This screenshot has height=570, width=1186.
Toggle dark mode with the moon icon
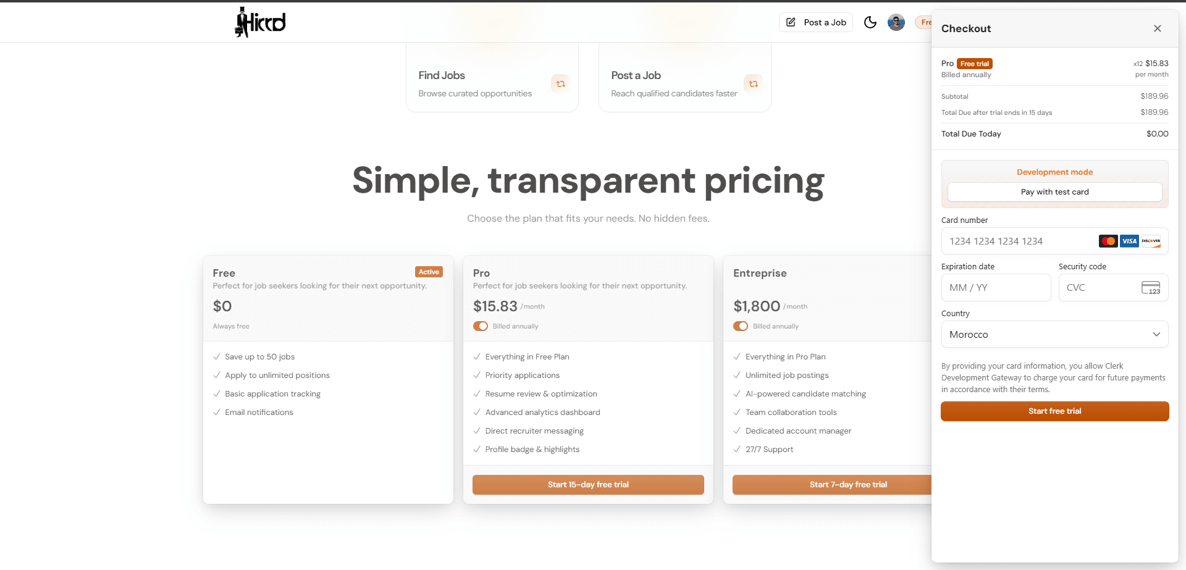[x=870, y=22]
